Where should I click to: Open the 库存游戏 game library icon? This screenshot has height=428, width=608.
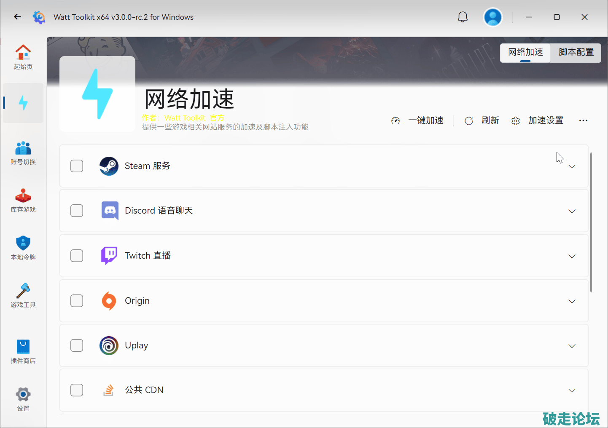tap(23, 196)
